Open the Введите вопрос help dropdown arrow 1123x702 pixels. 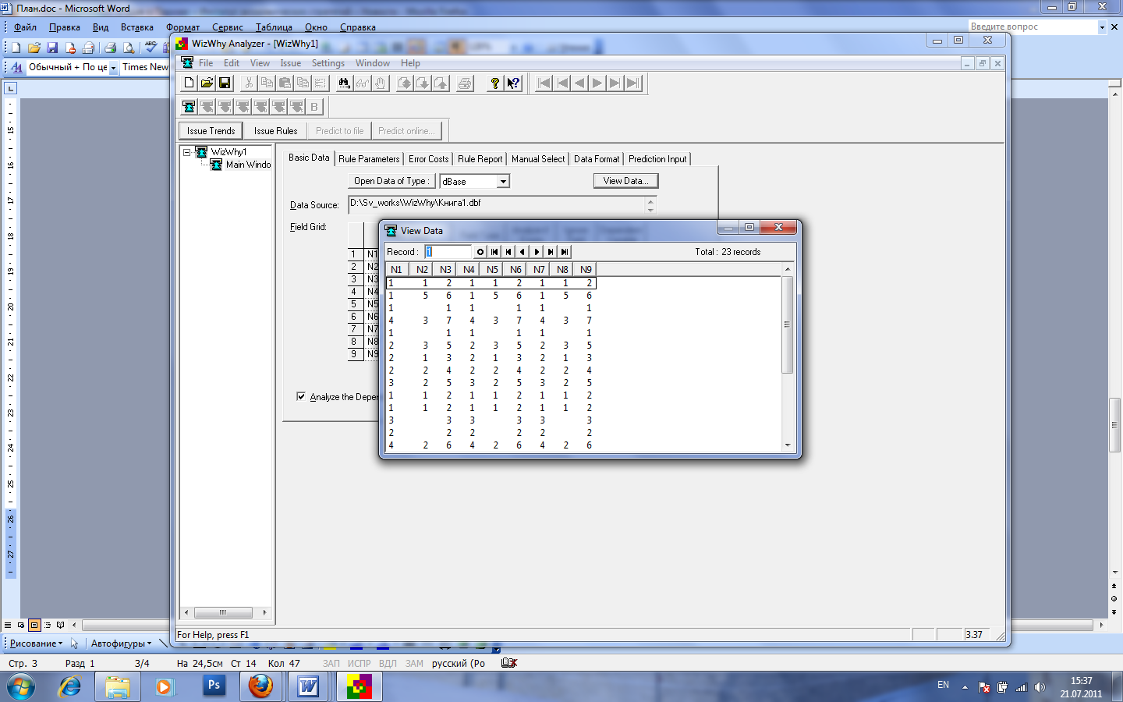pos(1102,27)
